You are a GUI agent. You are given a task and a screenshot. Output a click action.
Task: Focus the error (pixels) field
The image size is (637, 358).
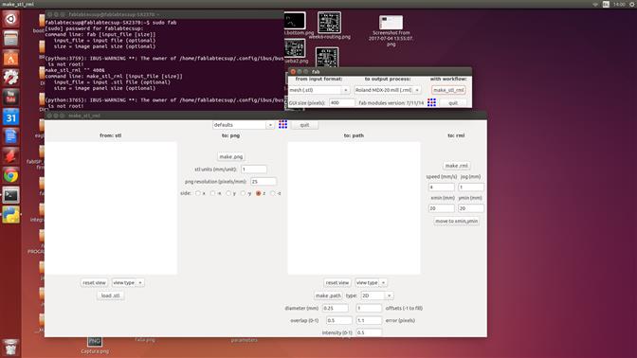point(370,320)
